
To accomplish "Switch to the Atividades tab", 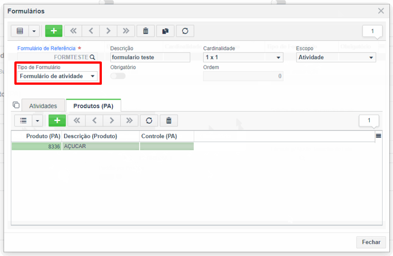I will pos(43,106).
